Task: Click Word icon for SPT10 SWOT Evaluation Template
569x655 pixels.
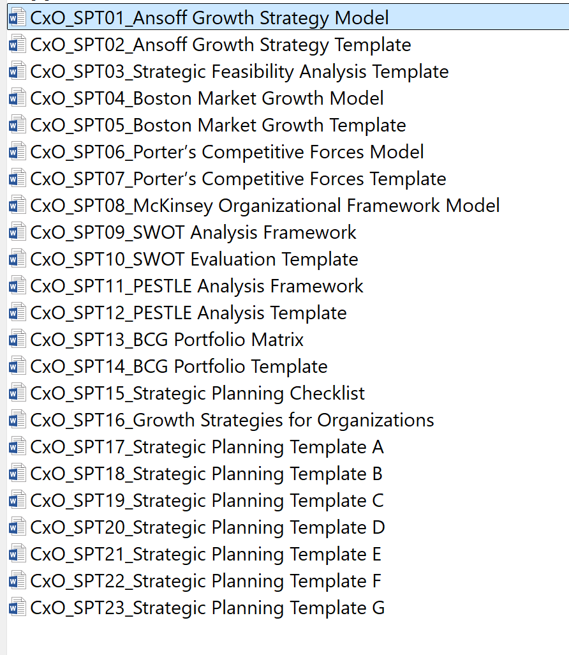Action: (x=17, y=259)
